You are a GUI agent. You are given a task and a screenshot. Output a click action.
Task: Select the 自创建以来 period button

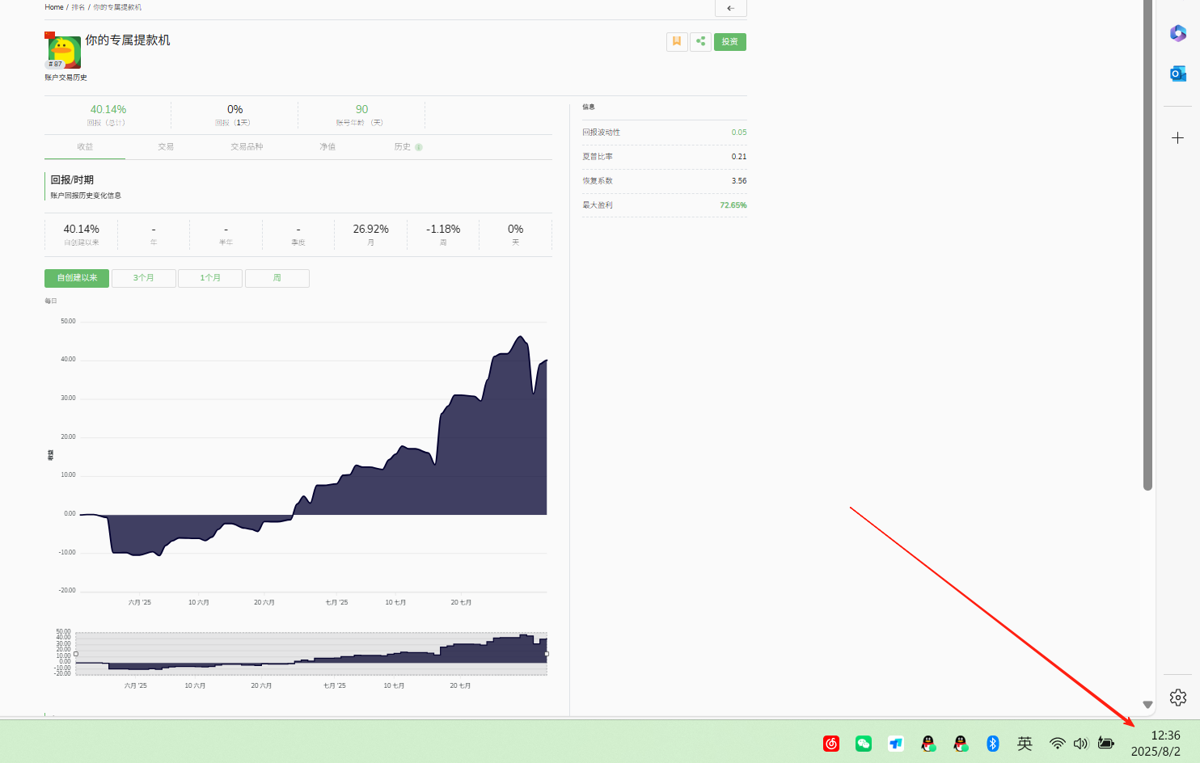click(x=77, y=278)
